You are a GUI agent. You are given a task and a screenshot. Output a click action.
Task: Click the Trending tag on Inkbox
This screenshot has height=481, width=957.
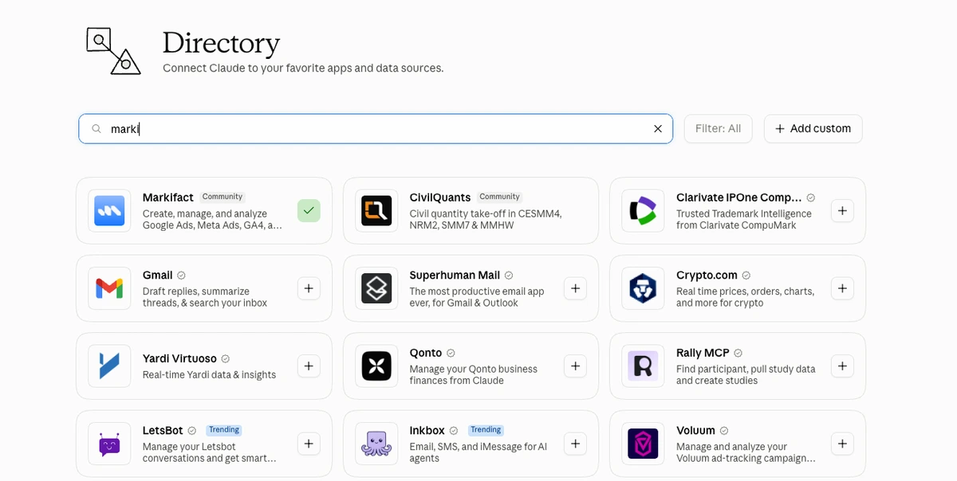(x=486, y=430)
